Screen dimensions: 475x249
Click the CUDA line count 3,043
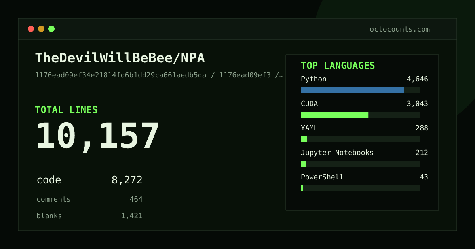[418, 104]
